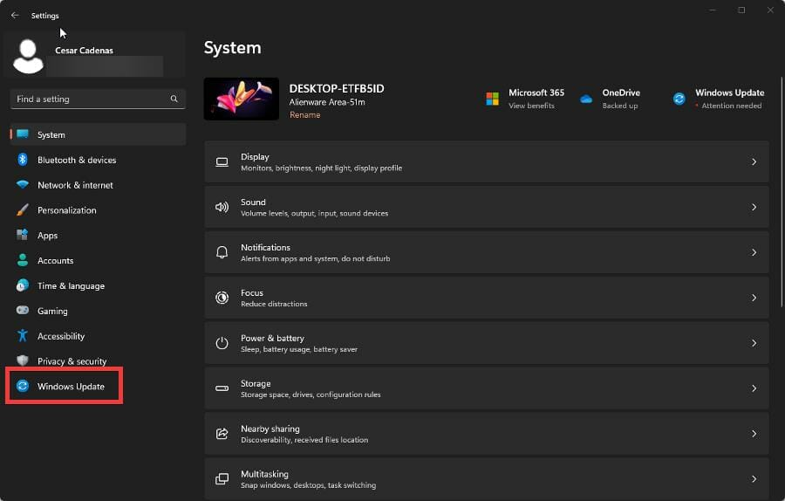The image size is (785, 501).
Task: Click the DESKTOP-ETFB5ID device name
Action: coord(337,89)
